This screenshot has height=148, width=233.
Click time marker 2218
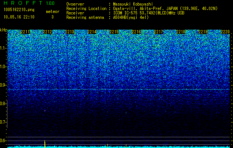(x=181, y=32)
